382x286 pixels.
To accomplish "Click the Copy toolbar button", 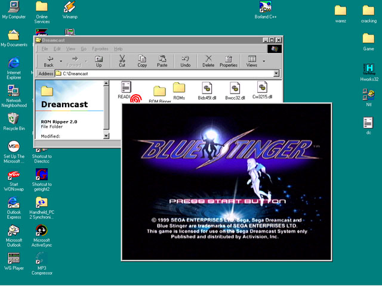I will (x=142, y=61).
